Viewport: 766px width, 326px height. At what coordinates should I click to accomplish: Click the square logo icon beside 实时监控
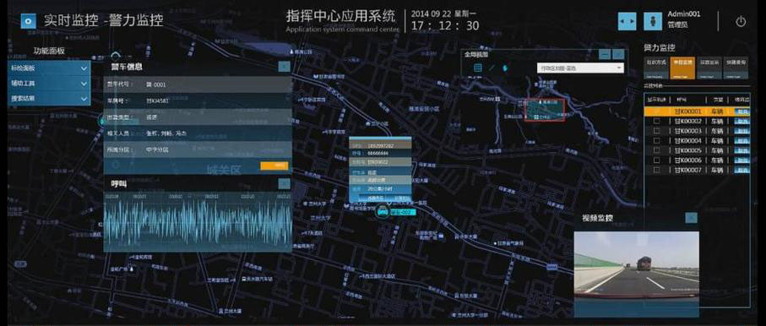point(29,21)
